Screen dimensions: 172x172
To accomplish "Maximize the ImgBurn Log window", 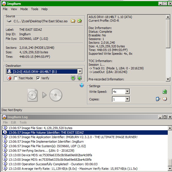I will click(165, 117).
